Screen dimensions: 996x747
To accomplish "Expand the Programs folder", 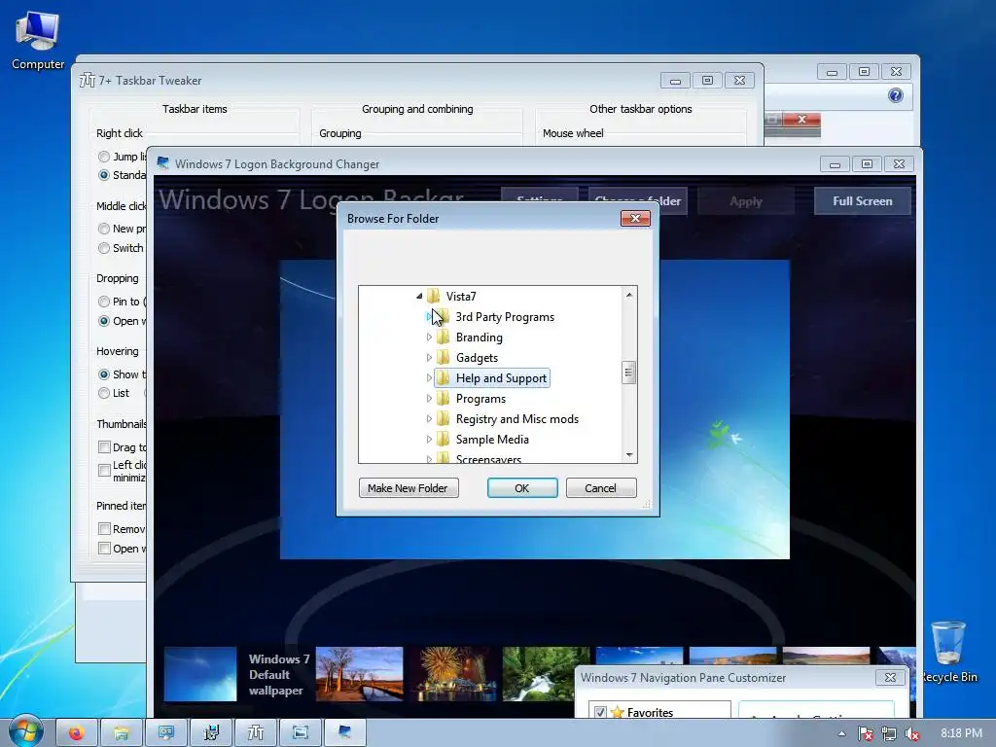I will [429, 398].
